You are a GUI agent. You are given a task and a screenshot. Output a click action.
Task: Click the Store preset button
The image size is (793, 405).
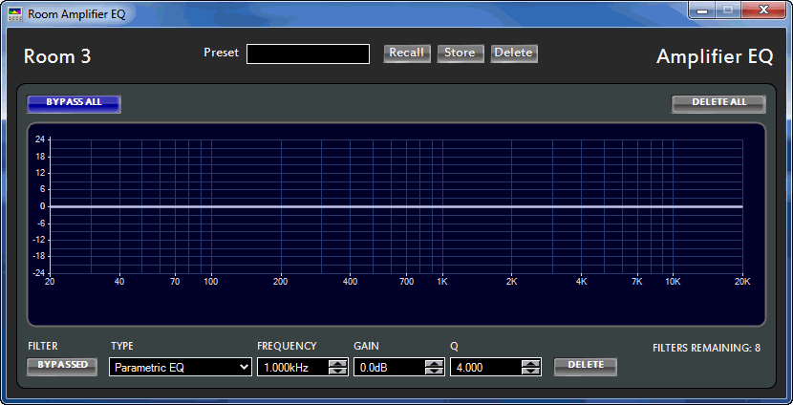tap(460, 53)
